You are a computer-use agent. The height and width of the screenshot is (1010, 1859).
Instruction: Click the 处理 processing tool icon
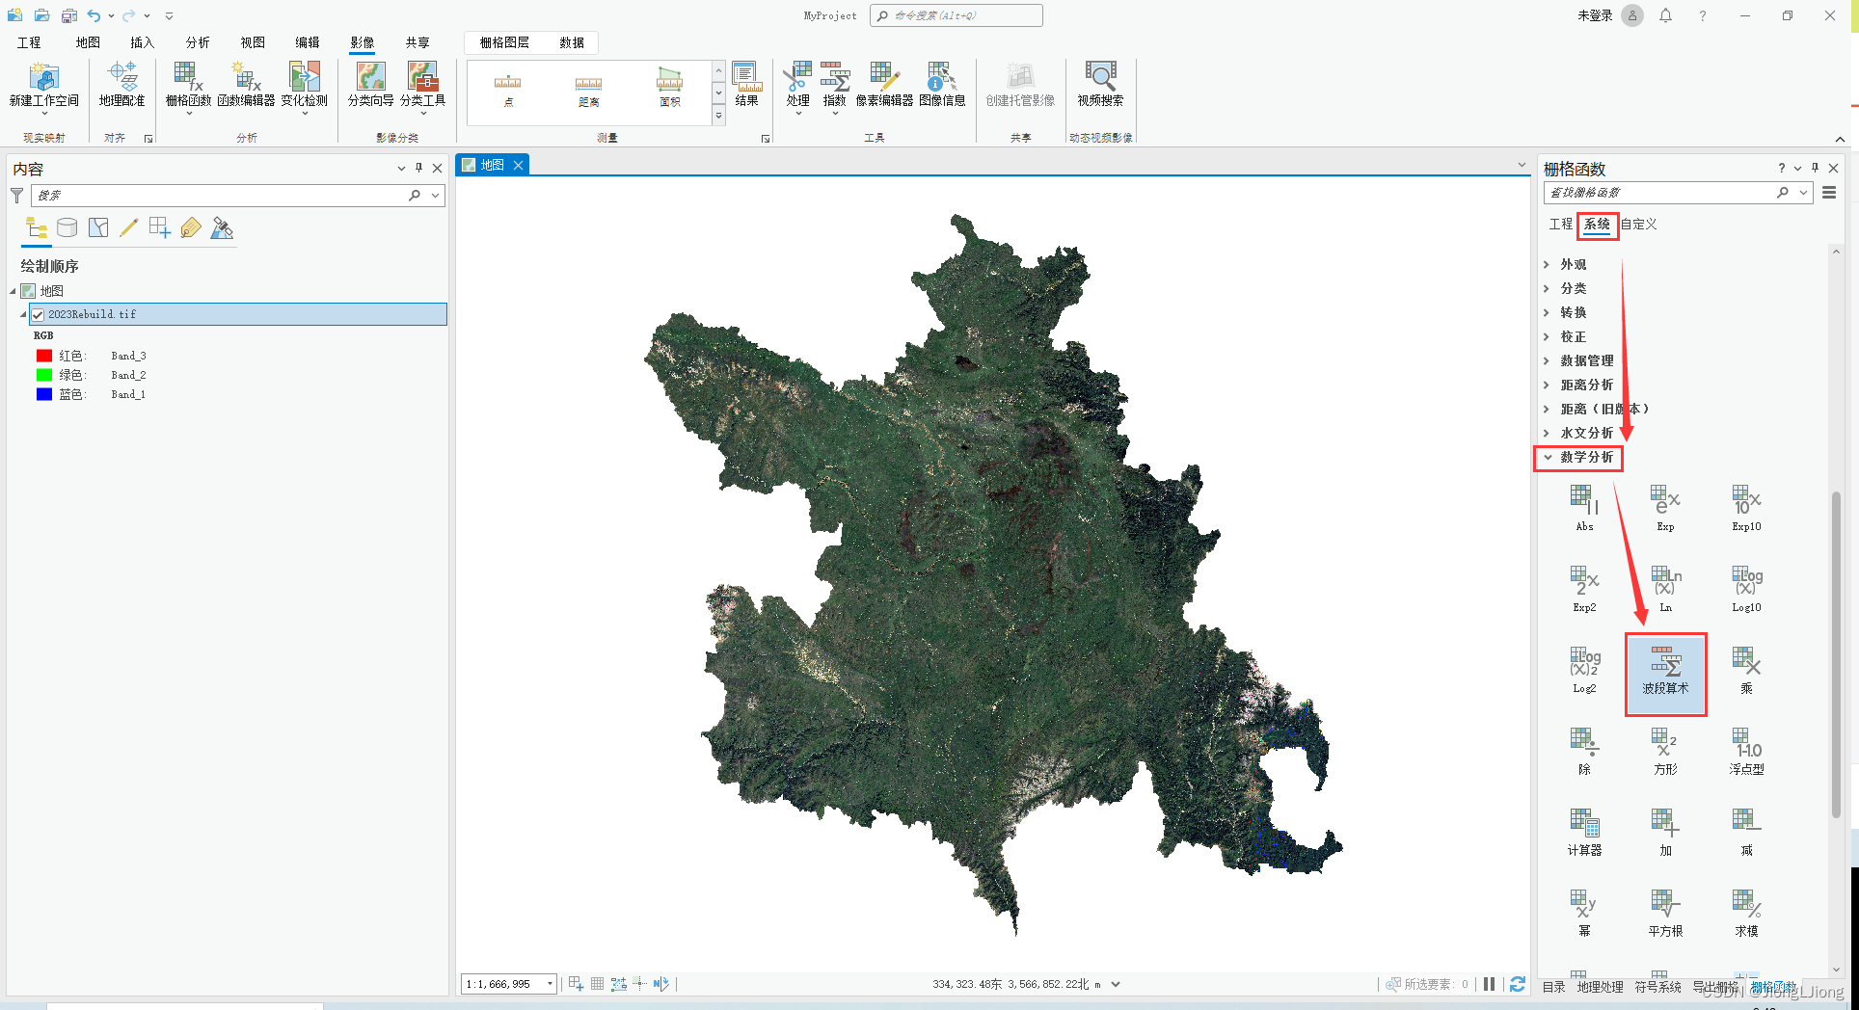(797, 77)
